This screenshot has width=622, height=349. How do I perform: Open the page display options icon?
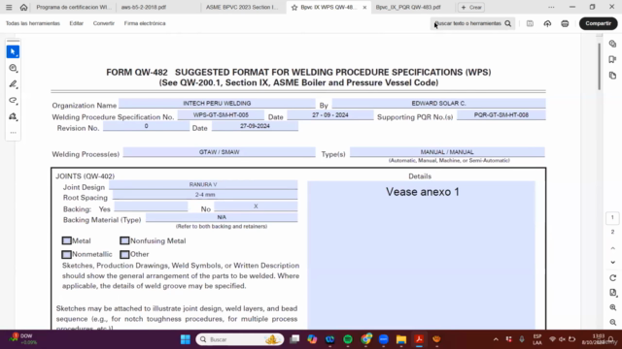pos(613,293)
